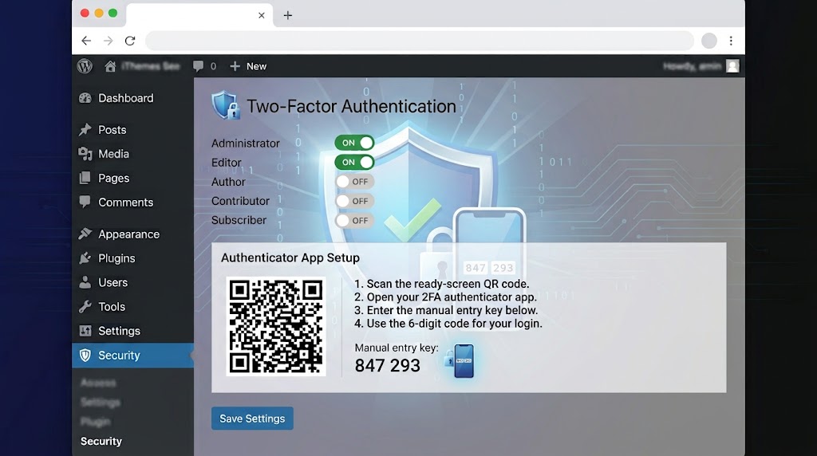Open site home icon in admin bar
This screenshot has height=456, width=817.
[110, 66]
